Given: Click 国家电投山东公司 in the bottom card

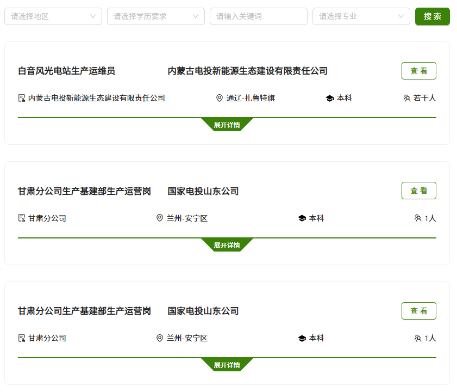Looking at the screenshot, I should tap(203, 311).
